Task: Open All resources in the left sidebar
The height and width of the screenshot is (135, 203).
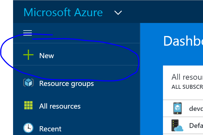Action: (x=60, y=106)
